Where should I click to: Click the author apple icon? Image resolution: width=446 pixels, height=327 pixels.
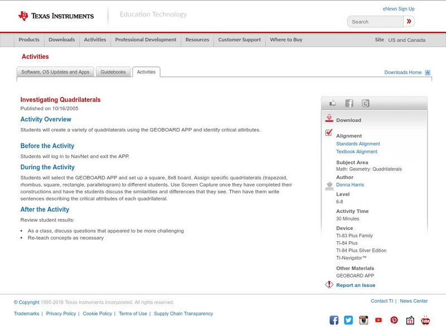point(329,186)
